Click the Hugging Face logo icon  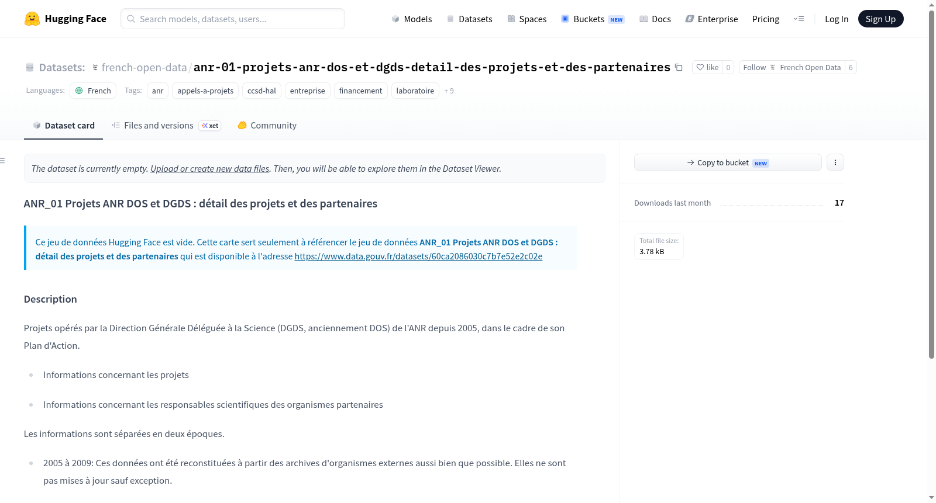(32, 19)
